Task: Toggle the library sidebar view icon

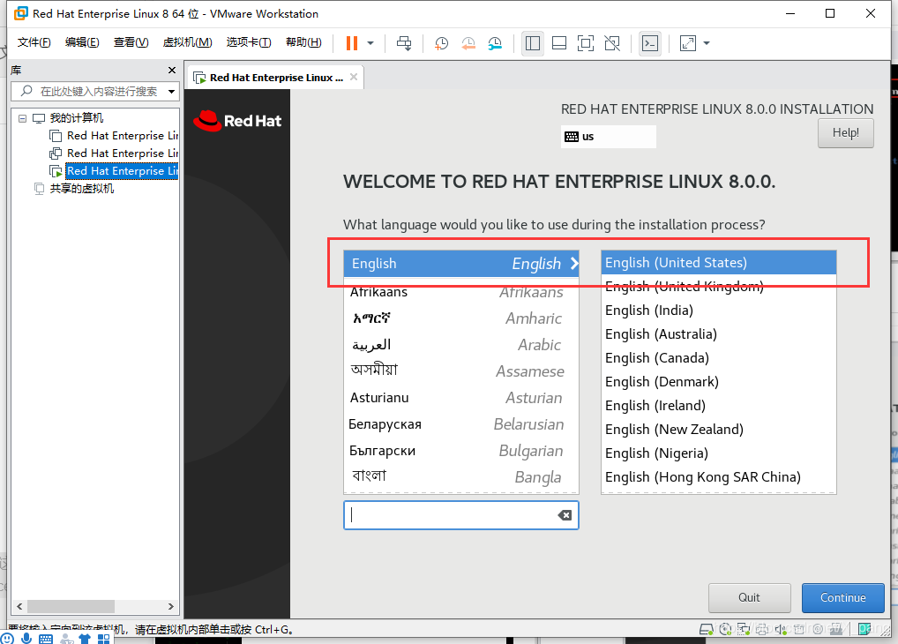Action: 533,43
